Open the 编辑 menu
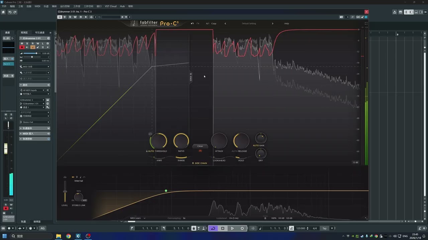This screenshot has width=428, height=240. click(12, 6)
